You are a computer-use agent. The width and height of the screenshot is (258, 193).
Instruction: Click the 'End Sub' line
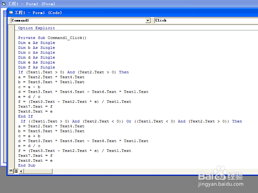tap(27, 165)
